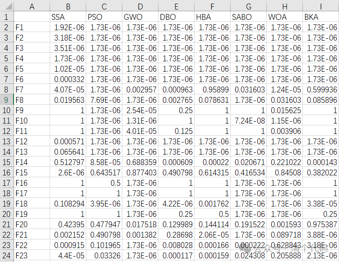Select the F8 row label cell
339x262 pixels.
tap(32, 100)
